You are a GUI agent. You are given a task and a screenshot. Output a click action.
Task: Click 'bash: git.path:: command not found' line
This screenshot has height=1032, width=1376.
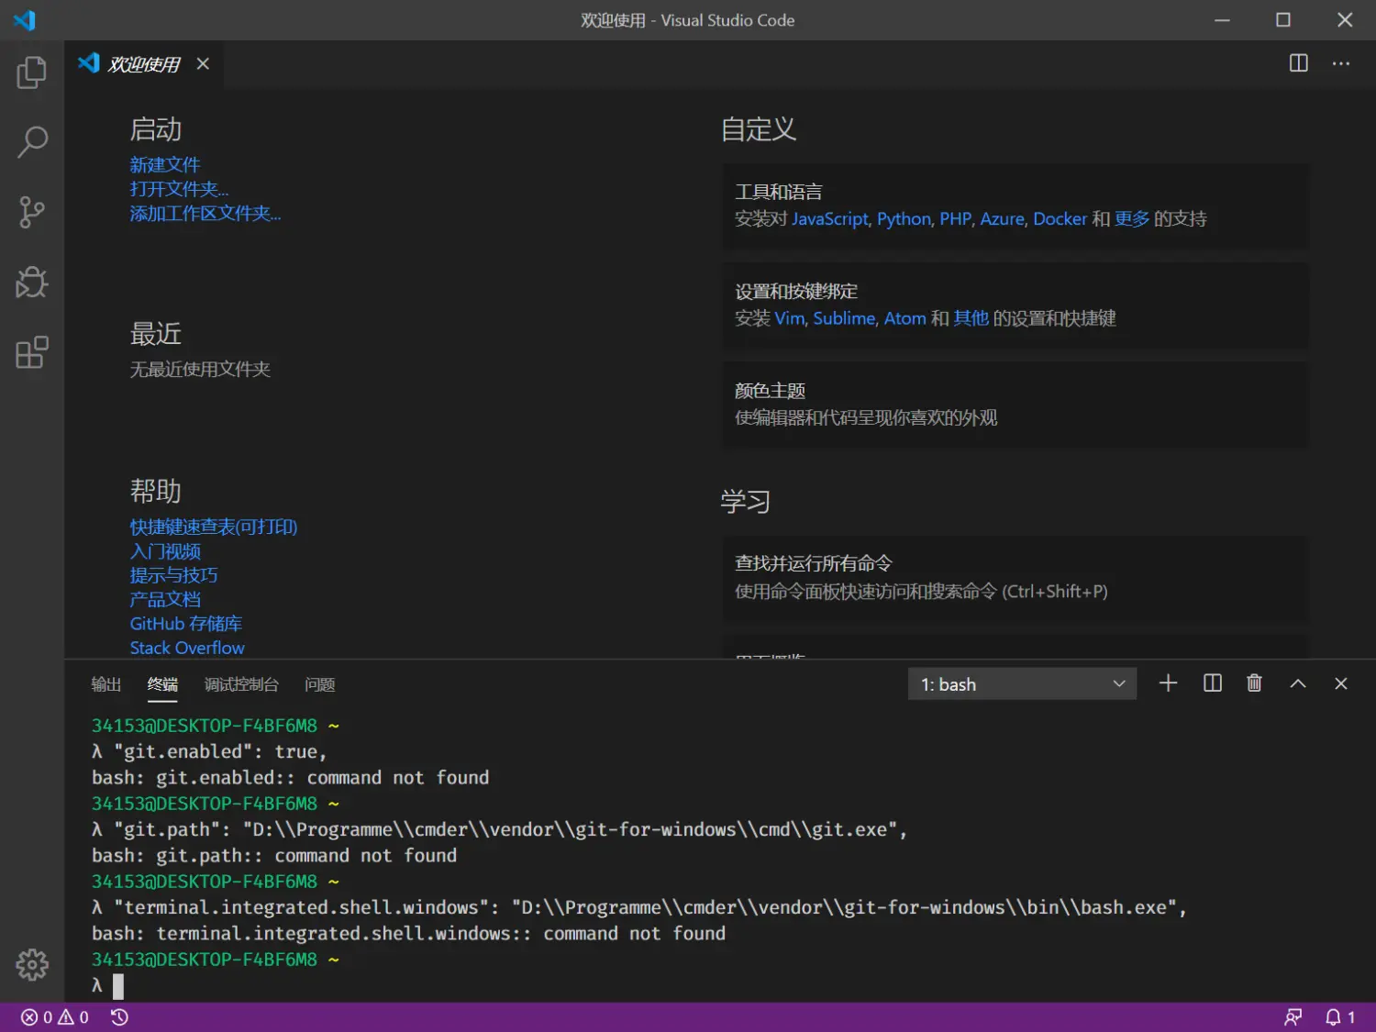(274, 856)
